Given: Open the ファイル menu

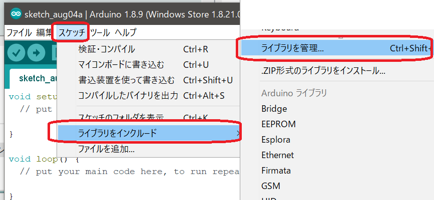Looking at the screenshot, I should (19, 32).
